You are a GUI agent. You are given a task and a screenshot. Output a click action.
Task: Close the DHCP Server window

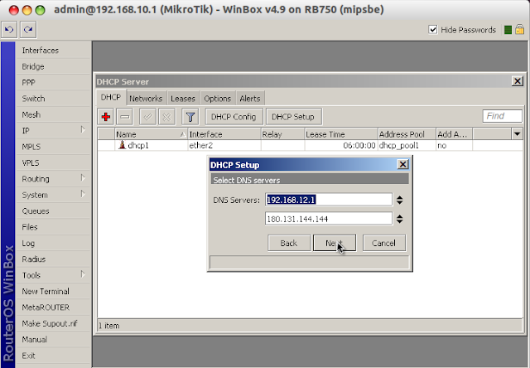pos(517,81)
